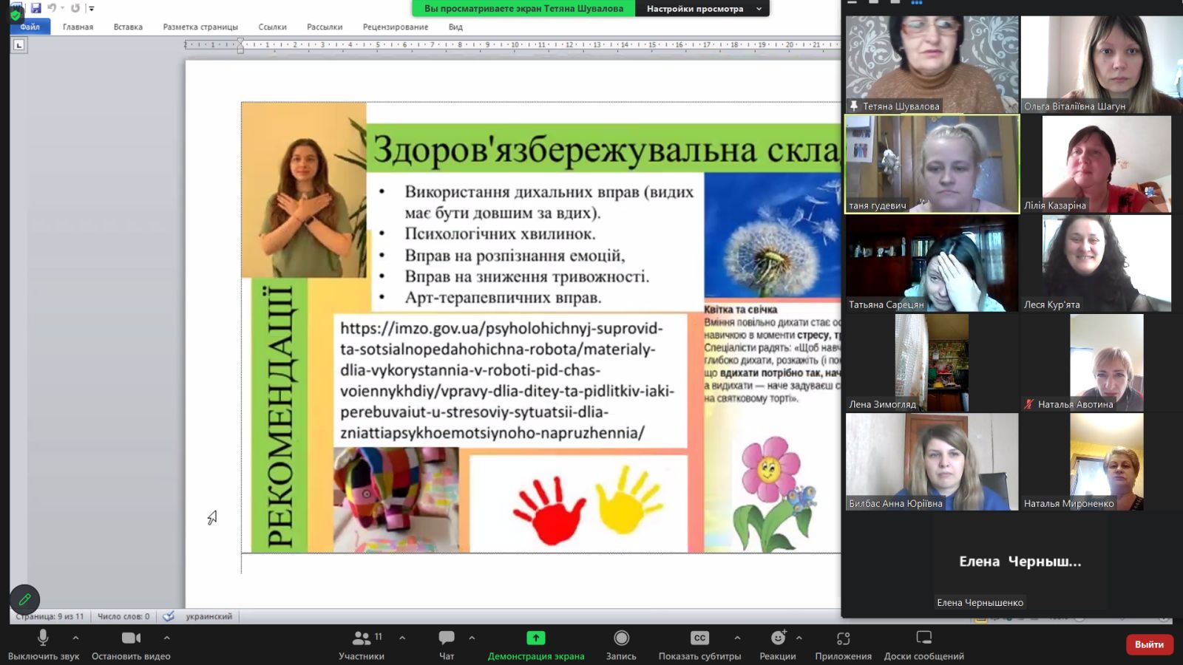Select Тетяна Шувалова's video thumbnail
The image size is (1183, 665).
pos(932,64)
